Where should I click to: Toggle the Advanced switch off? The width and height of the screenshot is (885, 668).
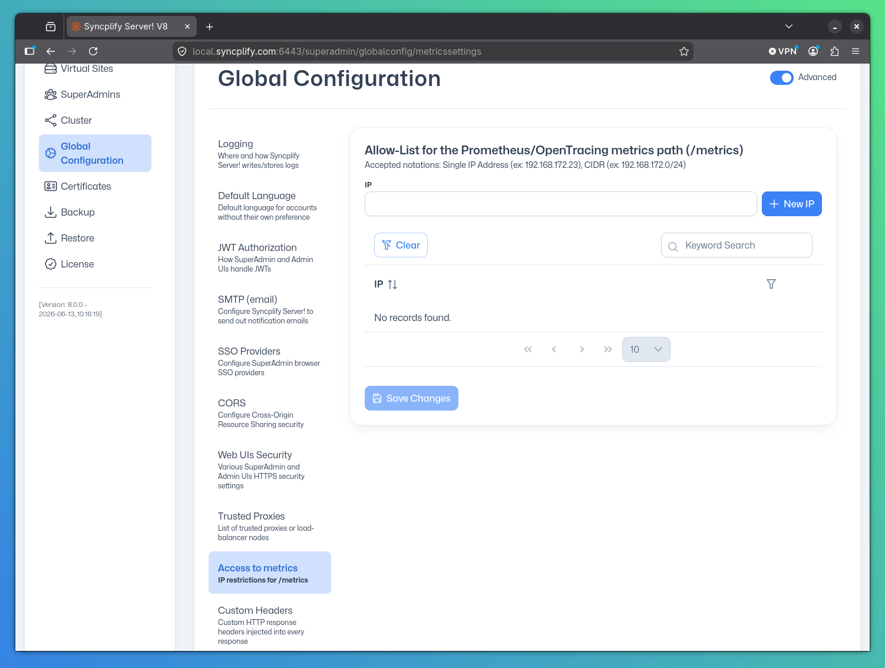(782, 78)
